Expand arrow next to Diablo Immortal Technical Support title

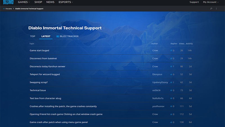pos(104,28)
